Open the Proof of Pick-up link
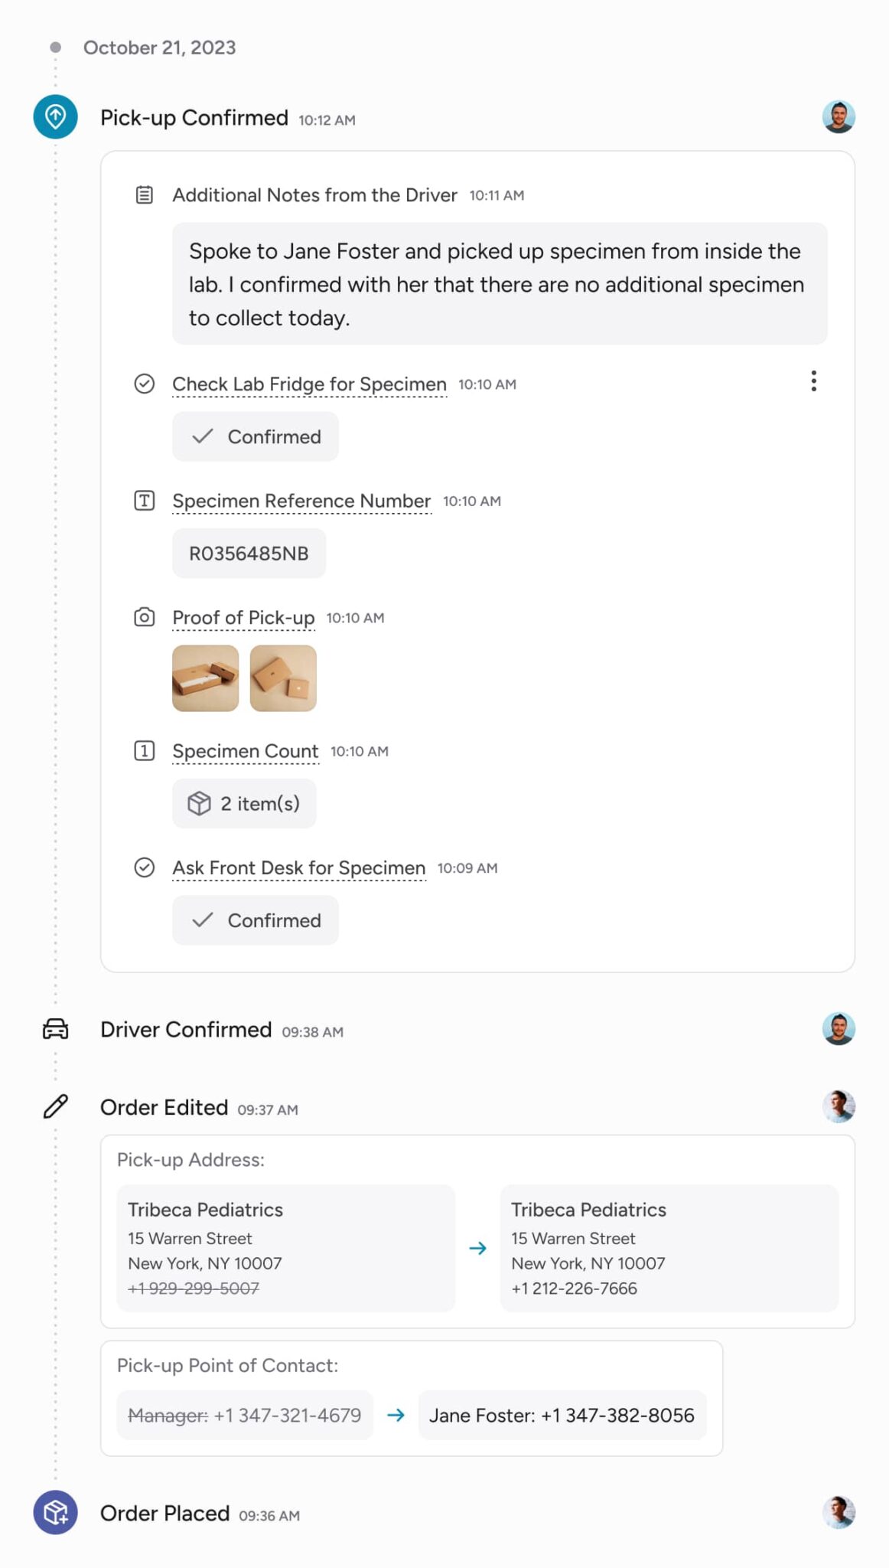 point(243,617)
